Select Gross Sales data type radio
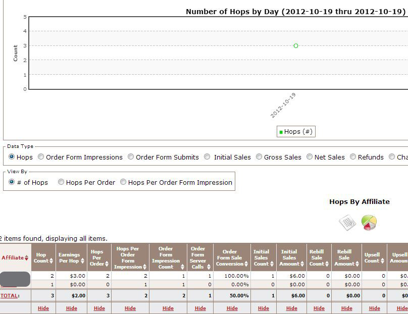Image resolution: width=408 pixels, height=314 pixels. pyautogui.click(x=259, y=157)
